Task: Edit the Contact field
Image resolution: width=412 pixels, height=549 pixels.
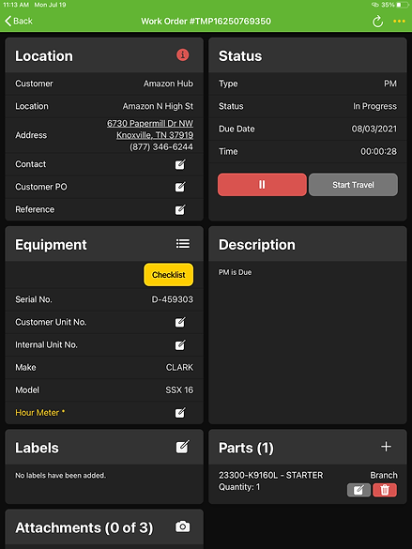Action: pos(180,164)
